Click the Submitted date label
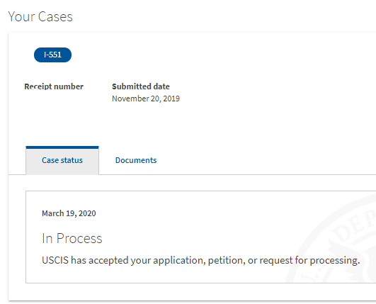376x304 pixels. click(x=141, y=86)
